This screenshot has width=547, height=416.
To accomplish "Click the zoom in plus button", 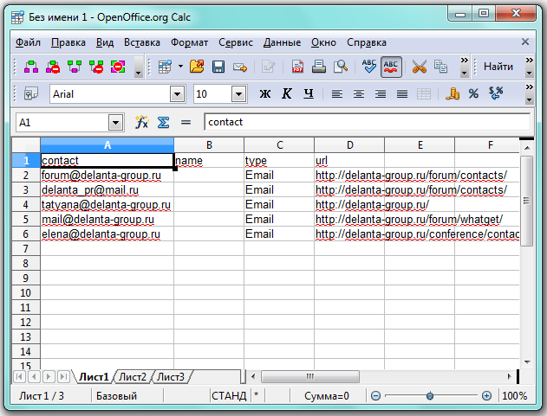I will pos(486,396).
